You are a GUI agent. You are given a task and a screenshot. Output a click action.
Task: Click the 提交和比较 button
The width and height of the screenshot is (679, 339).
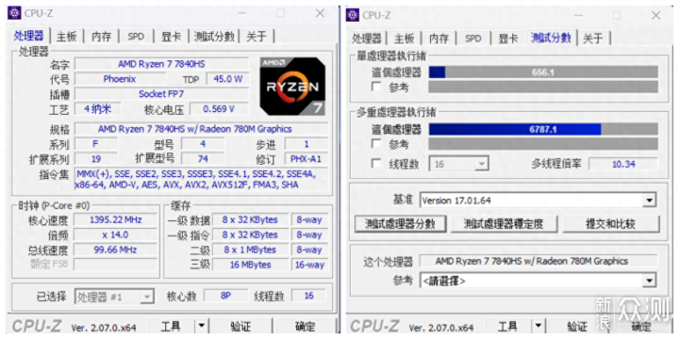point(610,224)
